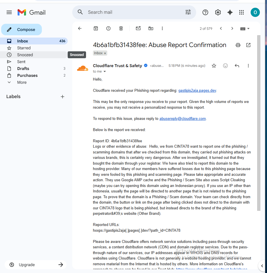
Task: Print all with printer icon
Action: pos(238,45)
